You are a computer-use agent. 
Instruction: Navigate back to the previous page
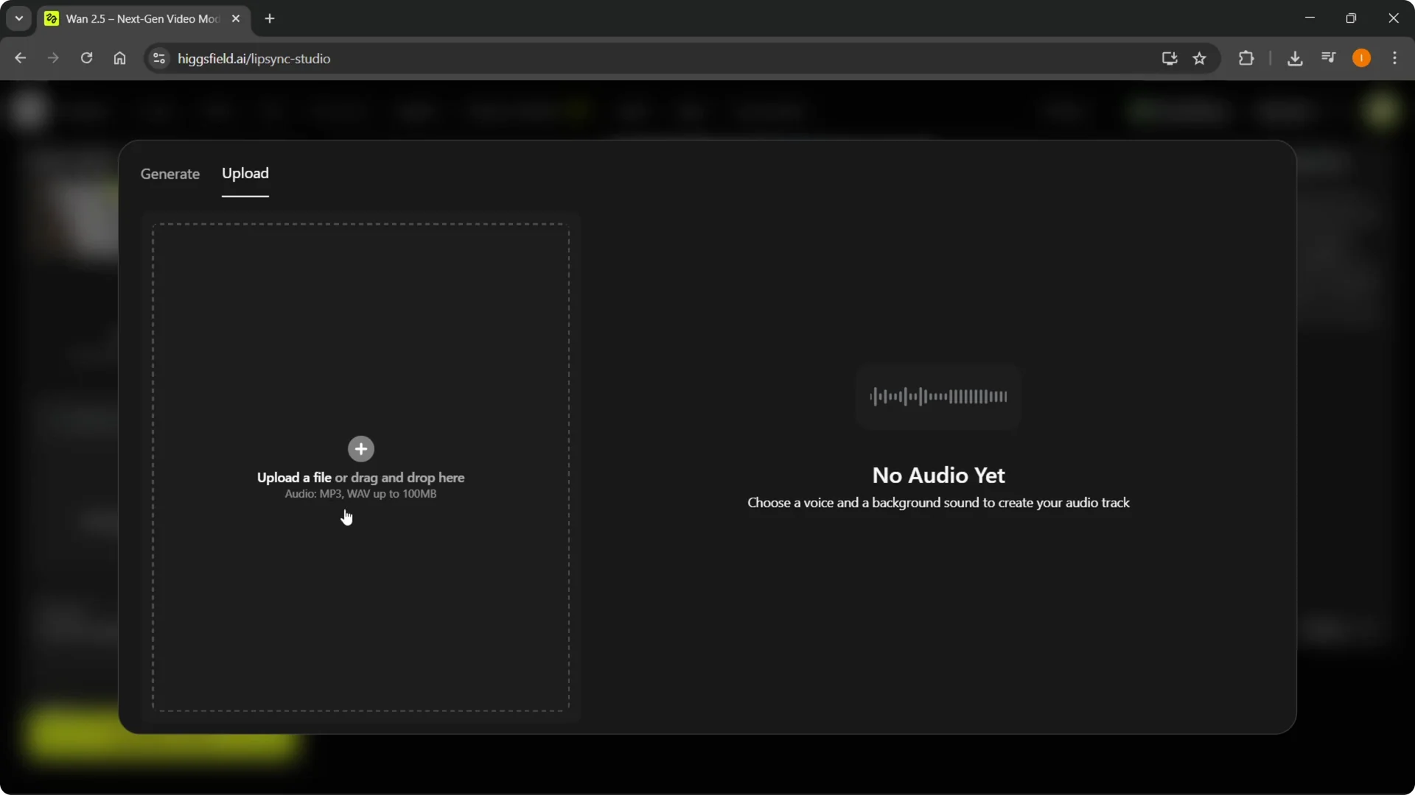tap(20, 58)
